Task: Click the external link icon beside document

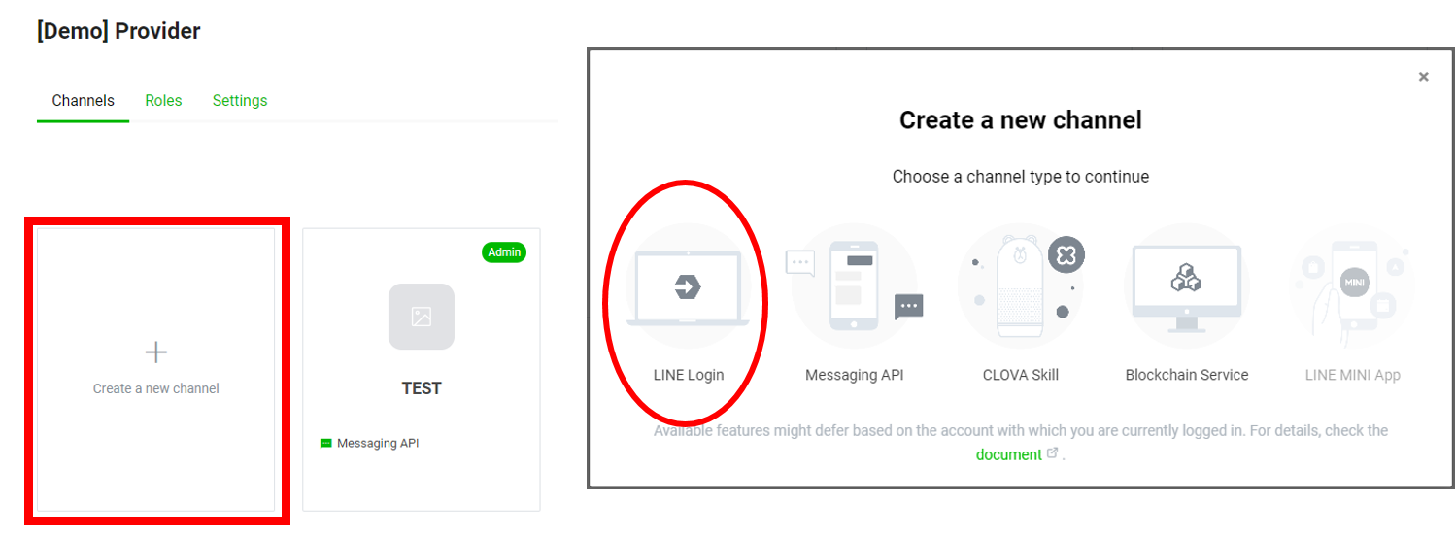Action: pyautogui.click(x=1052, y=453)
